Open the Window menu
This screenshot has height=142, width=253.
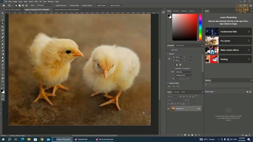click(51, 2)
